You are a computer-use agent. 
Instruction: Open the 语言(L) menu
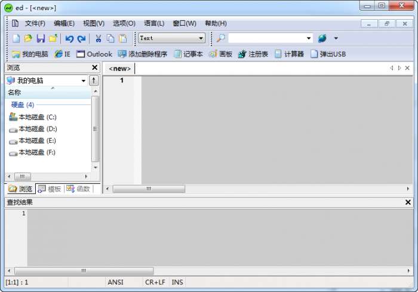point(154,23)
